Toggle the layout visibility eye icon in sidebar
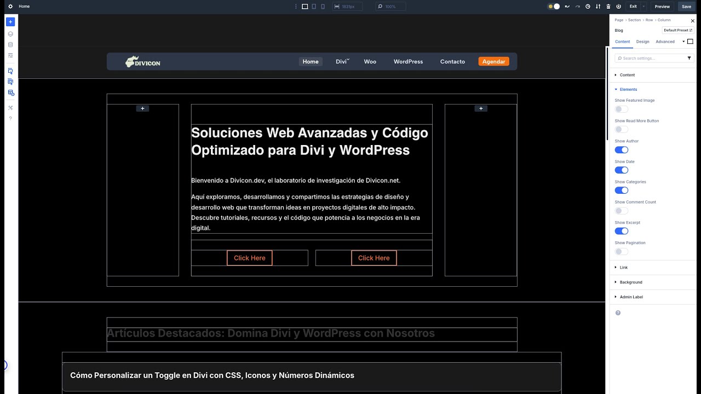 coord(10,92)
